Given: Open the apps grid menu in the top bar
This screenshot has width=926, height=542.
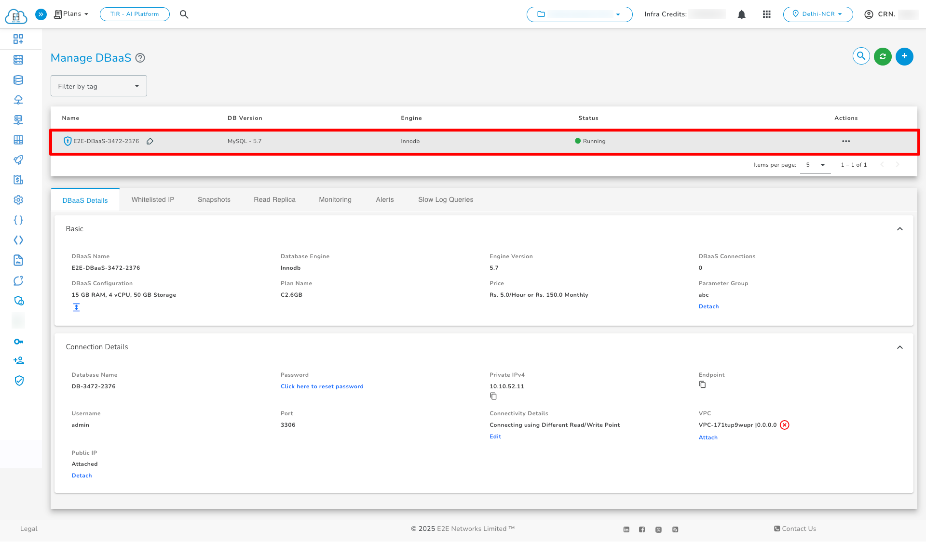Looking at the screenshot, I should coord(766,14).
